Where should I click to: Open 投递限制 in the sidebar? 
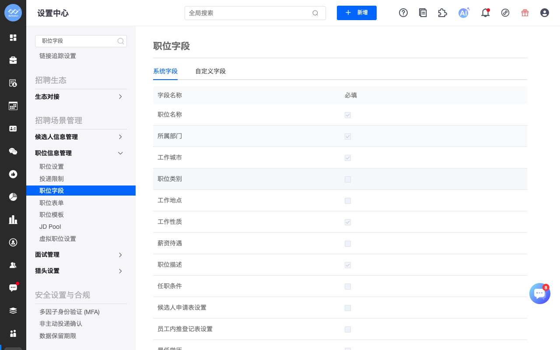coord(52,178)
